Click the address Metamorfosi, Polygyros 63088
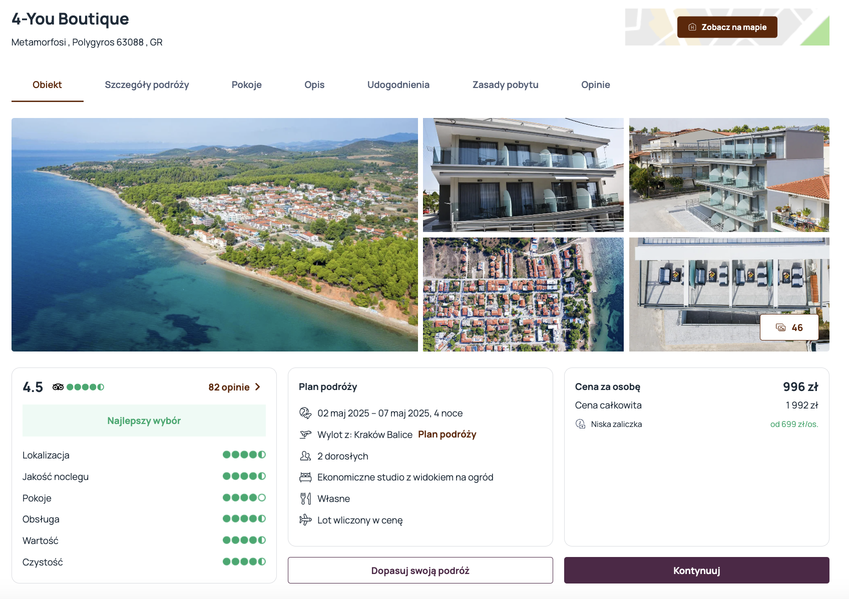This screenshot has width=849, height=599. pos(87,42)
